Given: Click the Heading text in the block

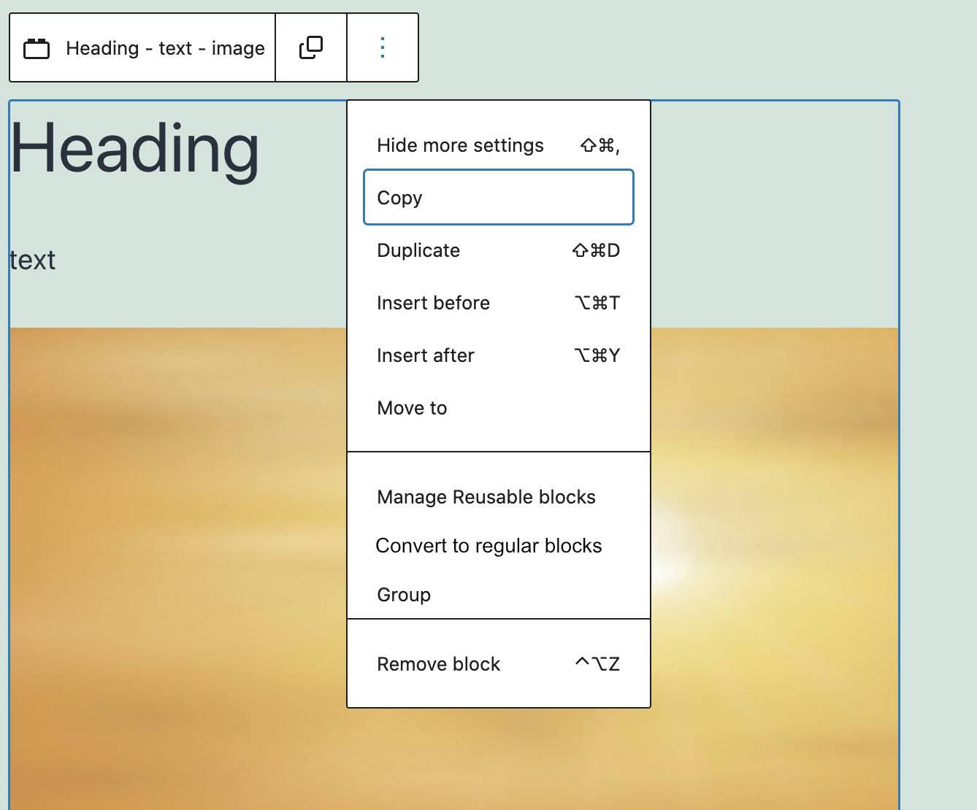Looking at the screenshot, I should tap(134, 150).
